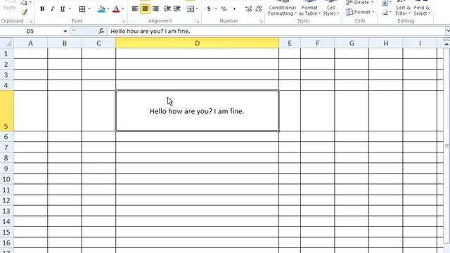
Task: Open underline style dropdown arrow
Action: tap(70, 9)
